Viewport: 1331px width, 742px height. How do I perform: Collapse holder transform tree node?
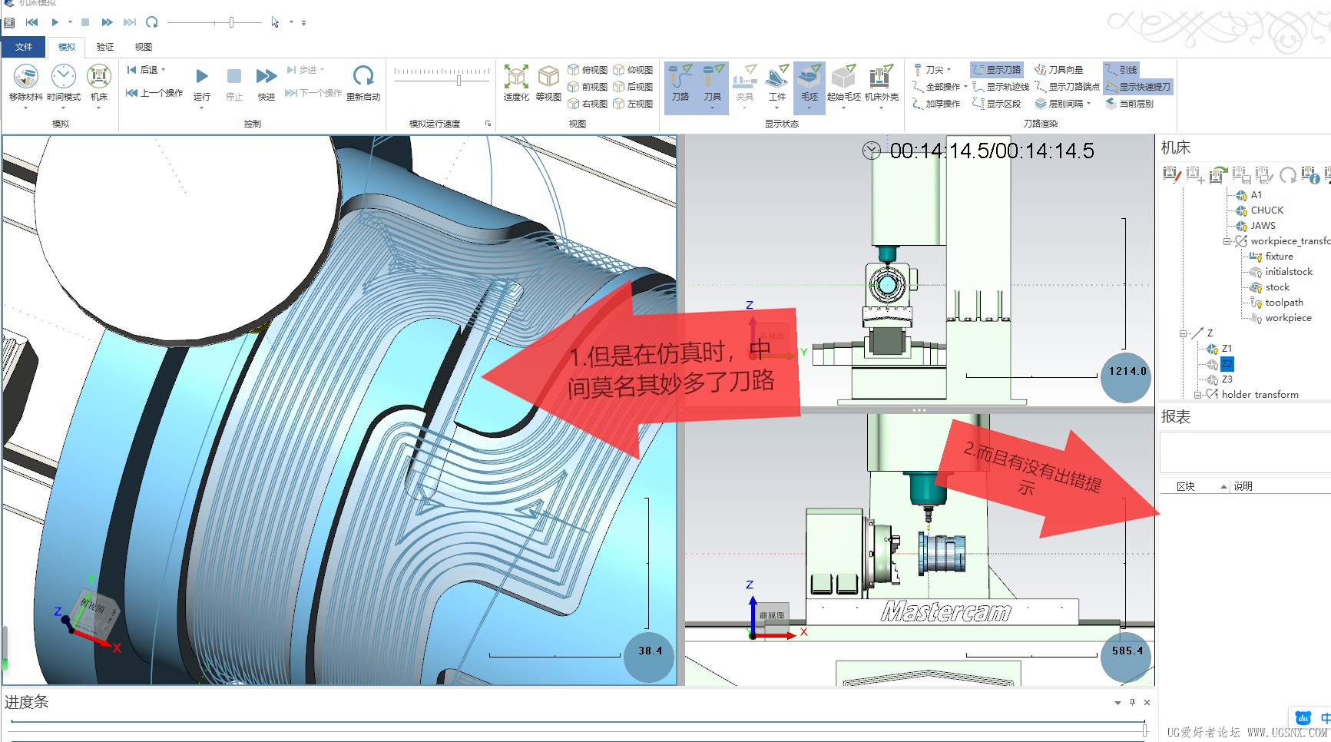pyautogui.click(x=1197, y=395)
